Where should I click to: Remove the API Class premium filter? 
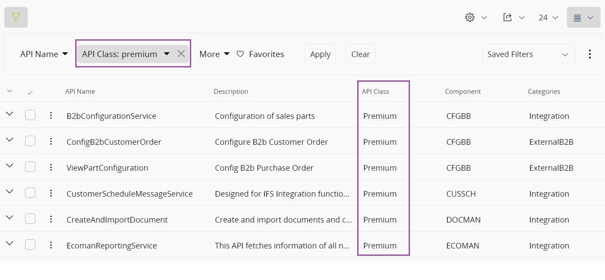click(x=181, y=54)
